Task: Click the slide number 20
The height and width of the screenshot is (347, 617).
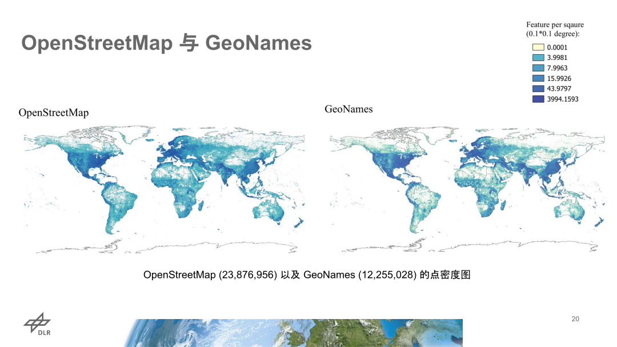Action: (x=575, y=319)
